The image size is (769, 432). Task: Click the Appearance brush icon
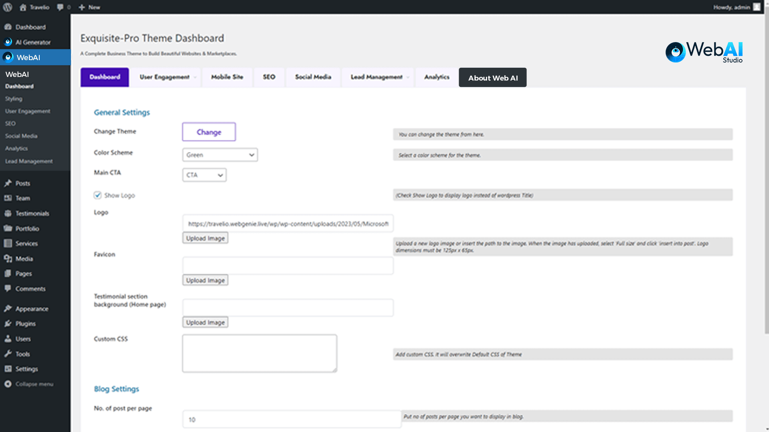pyautogui.click(x=8, y=309)
